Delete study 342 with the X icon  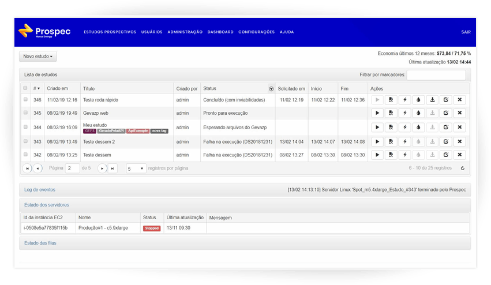(x=460, y=155)
